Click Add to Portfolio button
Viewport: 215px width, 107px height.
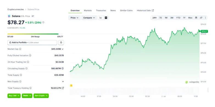(x=32, y=42)
